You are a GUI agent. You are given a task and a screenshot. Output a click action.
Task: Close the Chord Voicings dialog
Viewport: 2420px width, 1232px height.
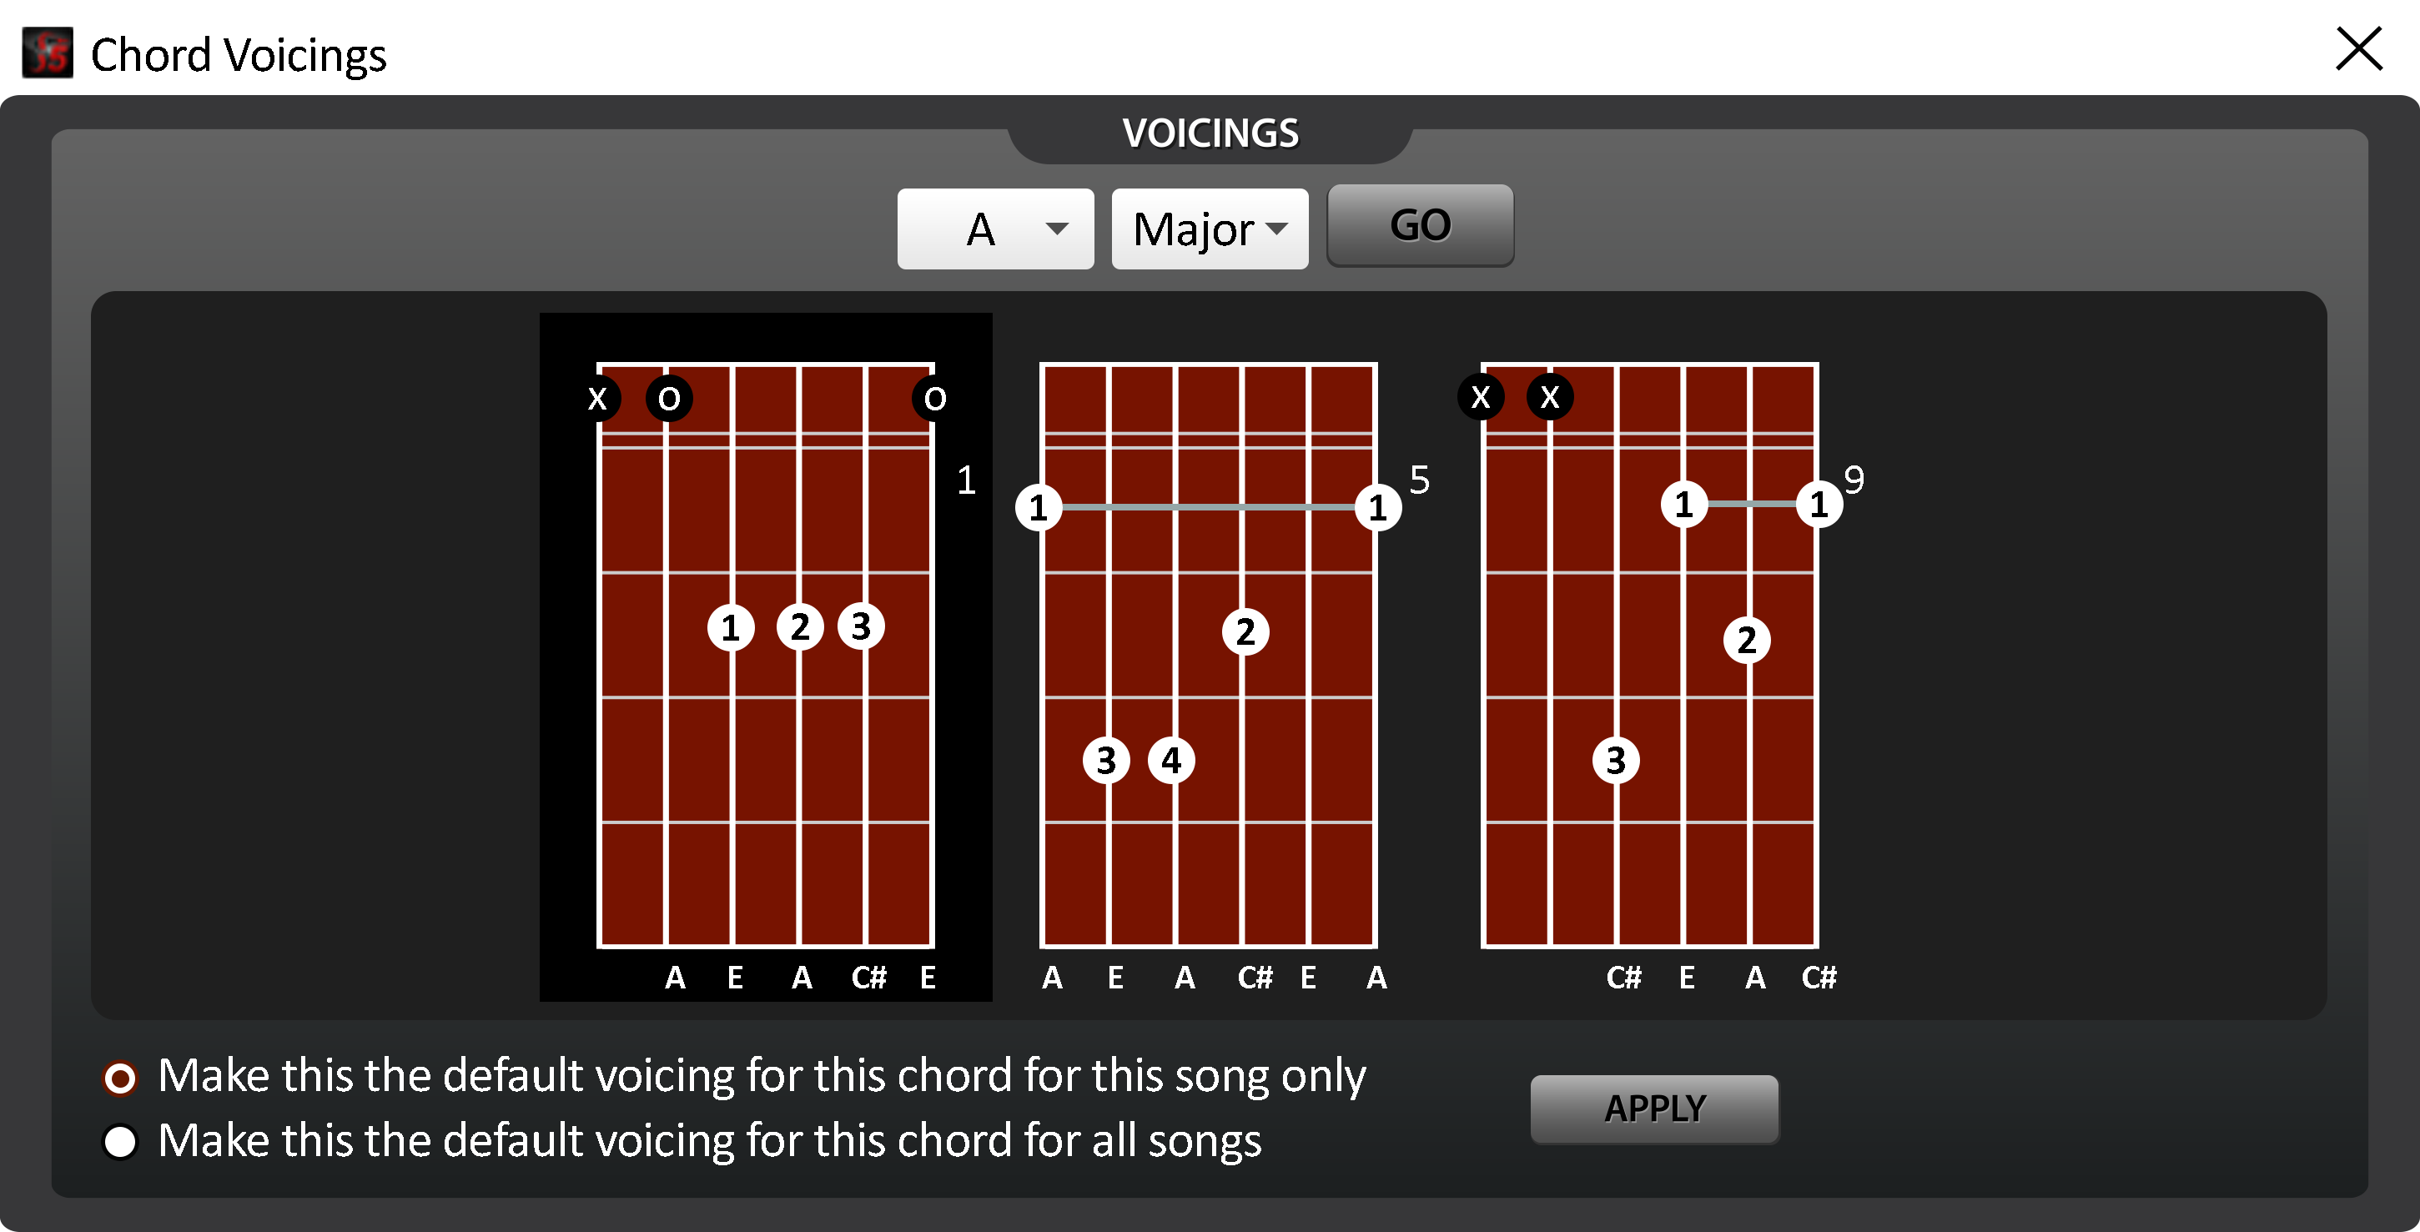click(x=2359, y=49)
